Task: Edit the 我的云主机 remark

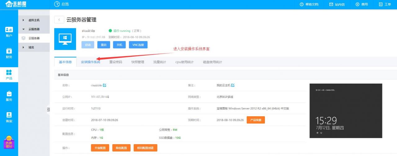Action: [233, 85]
